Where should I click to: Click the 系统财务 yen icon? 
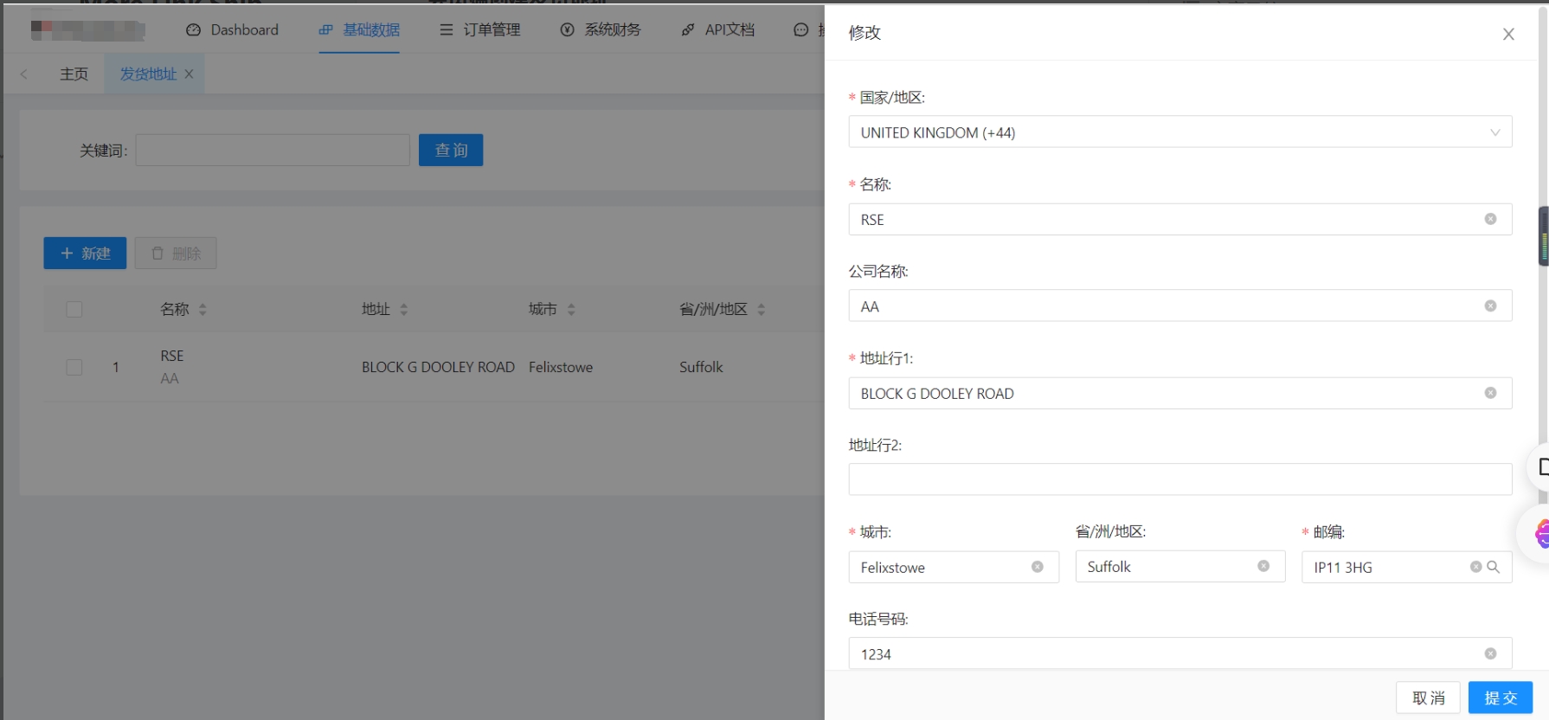pyautogui.click(x=568, y=29)
